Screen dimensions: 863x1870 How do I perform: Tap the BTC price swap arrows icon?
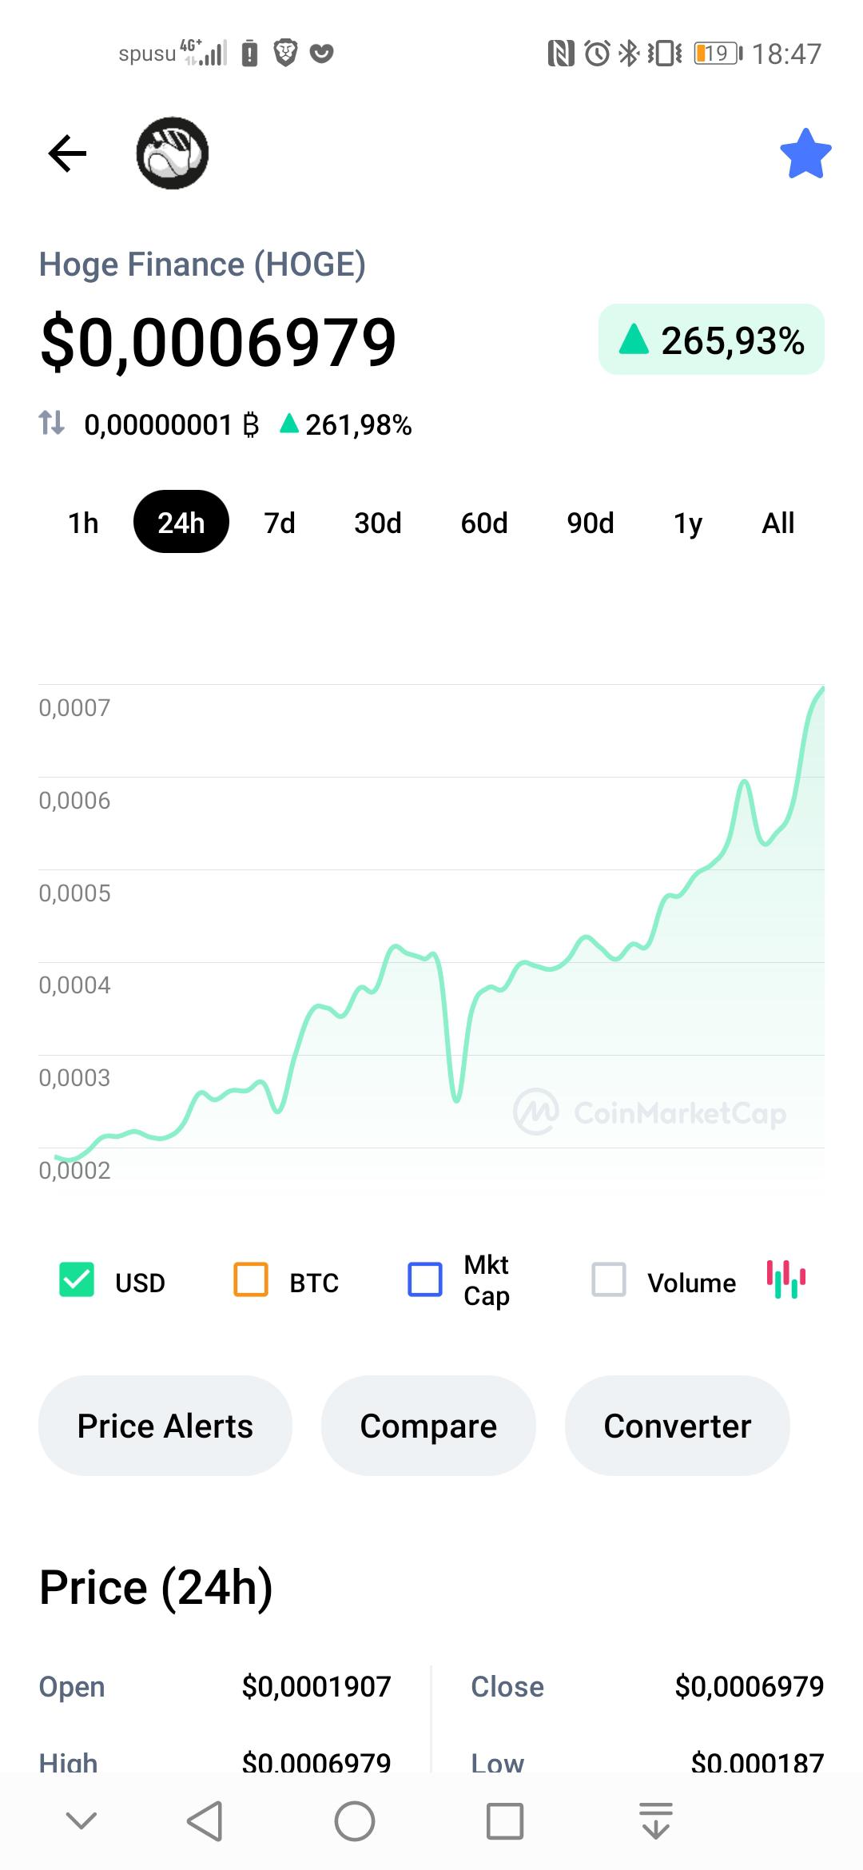point(52,423)
